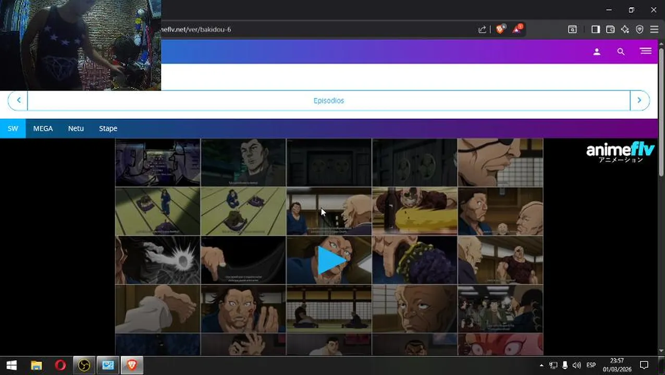Show hidden system tray icons
The height and width of the screenshot is (375, 665).
point(541,366)
